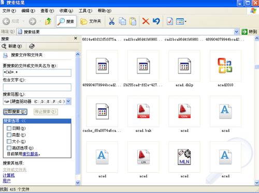Click results pane scroll-up arrow
Viewport: 259px width, 193px height.
pos(257,39)
